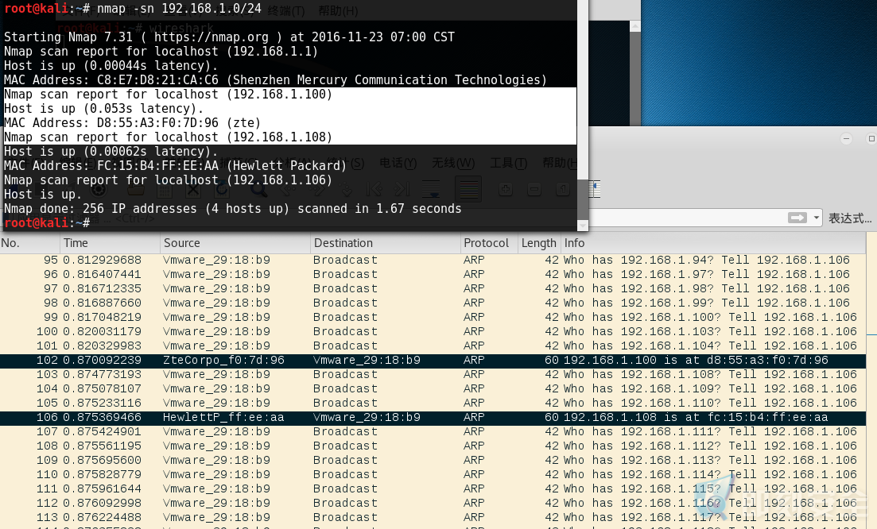The image size is (877, 529).
Task: Select packet 102 from ZteCorpo_f0:7d:96
Action: pos(433,361)
